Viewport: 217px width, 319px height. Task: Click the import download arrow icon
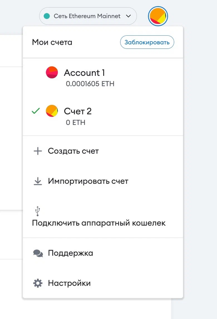38,181
